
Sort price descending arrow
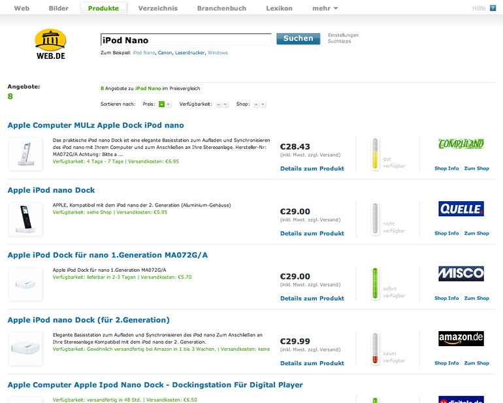click(x=168, y=105)
